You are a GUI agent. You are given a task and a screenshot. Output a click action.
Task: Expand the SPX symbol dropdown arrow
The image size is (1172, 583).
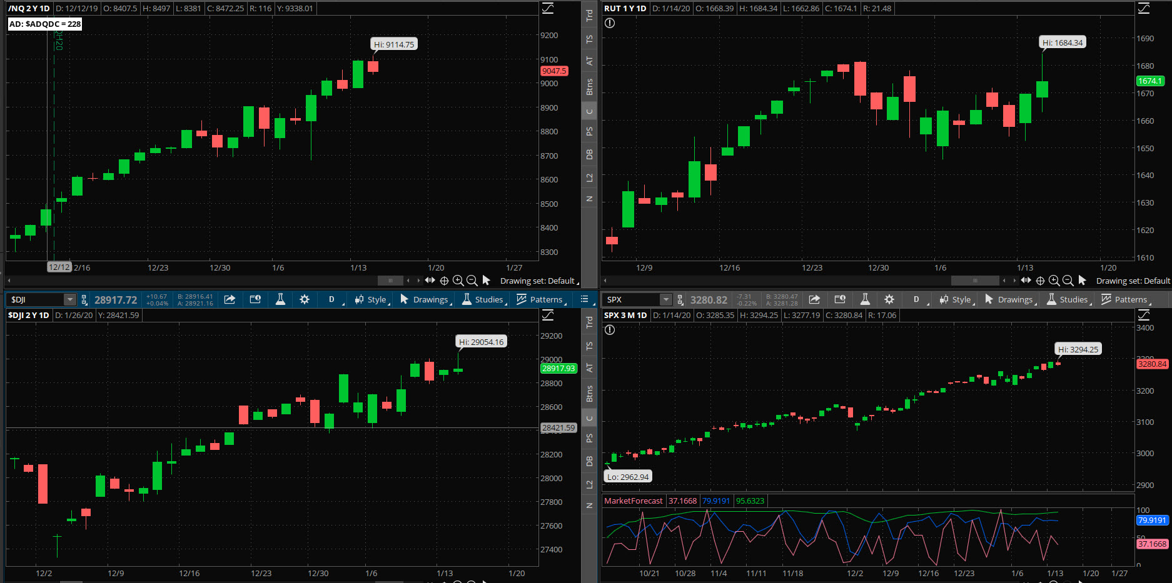pos(666,299)
